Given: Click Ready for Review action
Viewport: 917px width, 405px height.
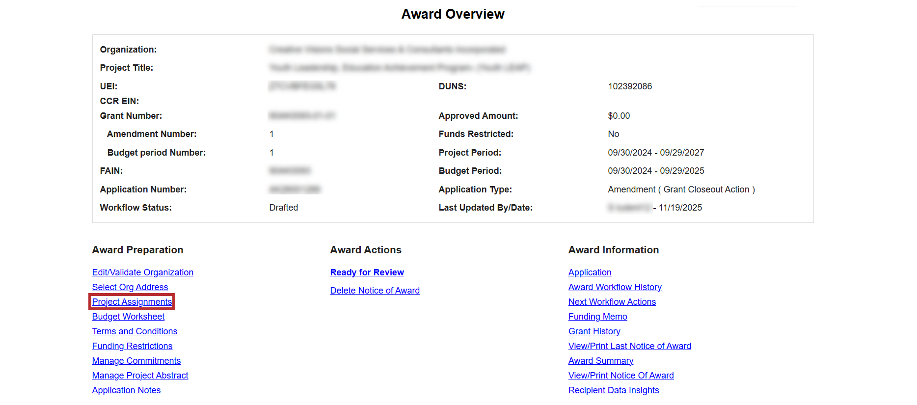Looking at the screenshot, I should (x=367, y=272).
